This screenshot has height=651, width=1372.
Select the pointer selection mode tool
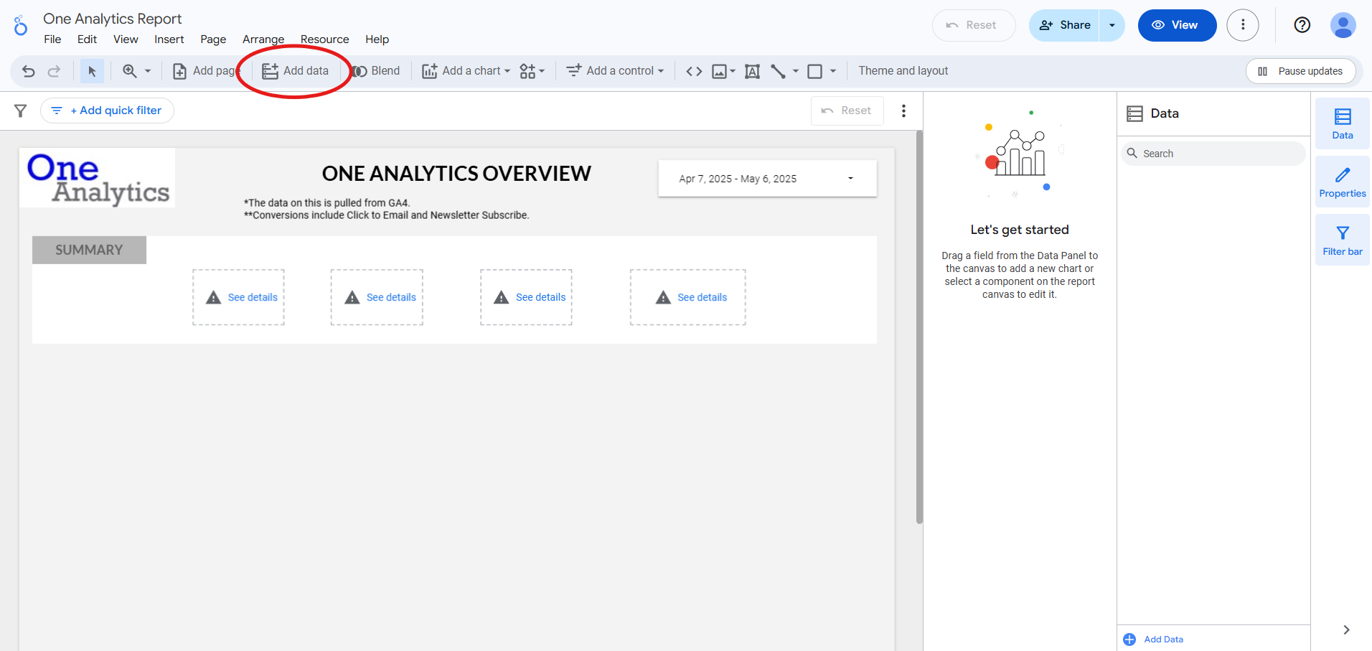pos(92,71)
